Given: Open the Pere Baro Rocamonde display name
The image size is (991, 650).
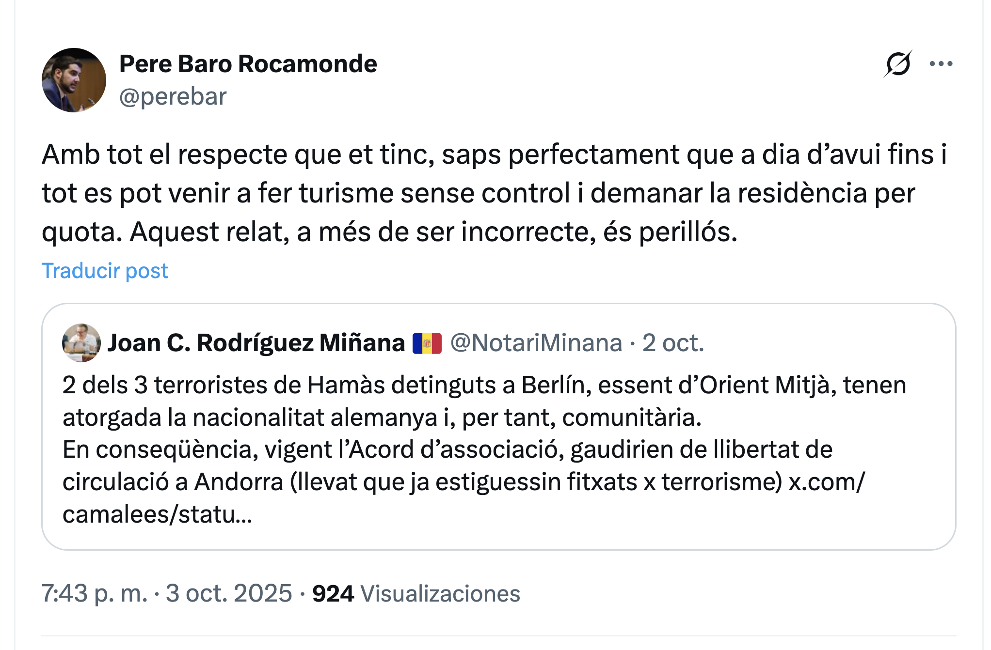Looking at the screenshot, I should point(248,64).
